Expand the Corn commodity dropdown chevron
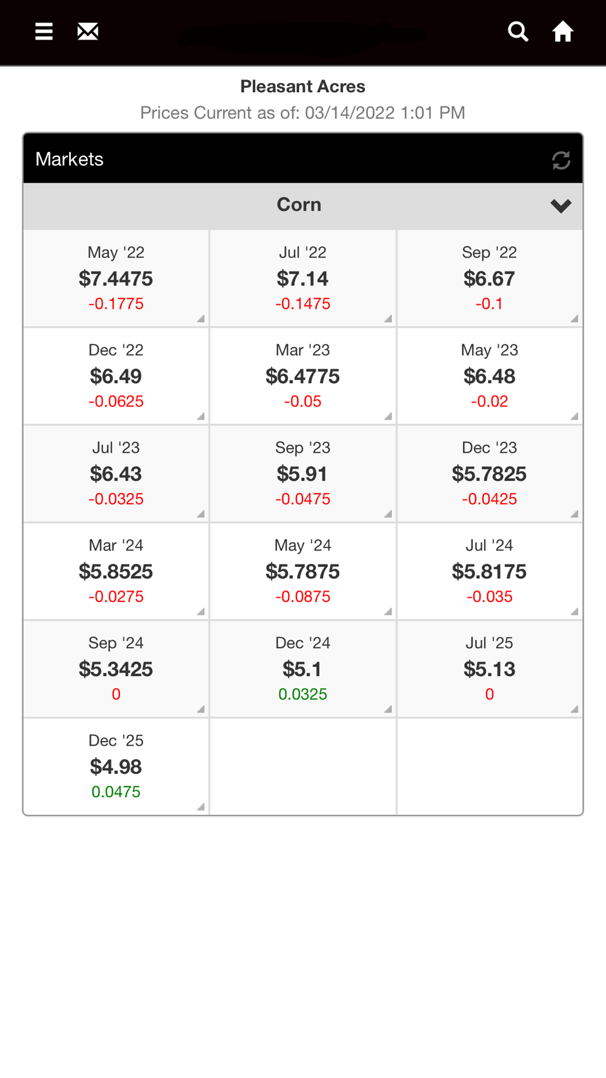Screen dimensions: 606x1078 (561, 206)
